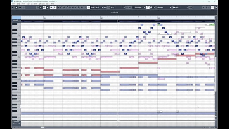The width and height of the screenshot is (229, 129).
Task: Click the length quantize dropdown arrow
Action: [x=144, y=7]
